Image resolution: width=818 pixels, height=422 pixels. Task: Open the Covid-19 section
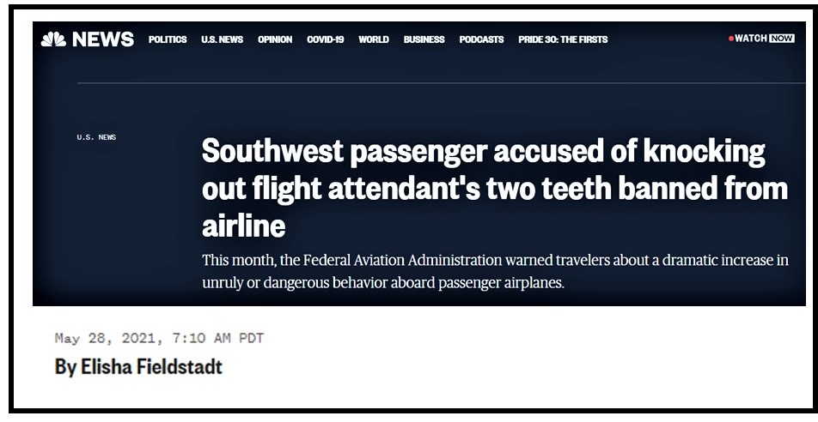(326, 39)
